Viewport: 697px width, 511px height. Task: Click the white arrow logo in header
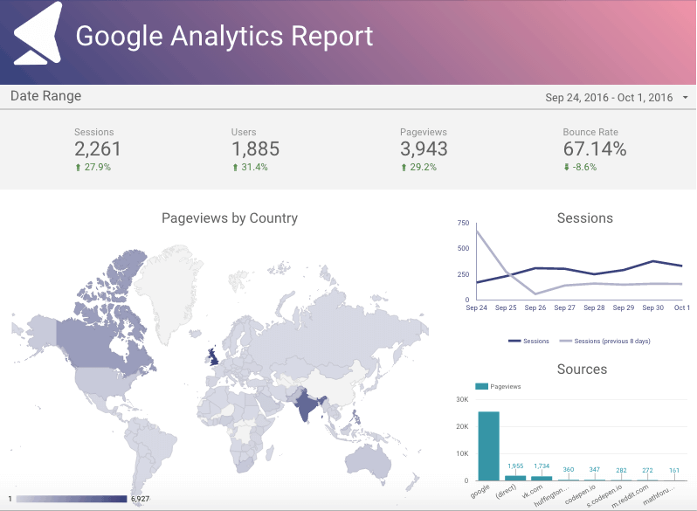(38, 33)
